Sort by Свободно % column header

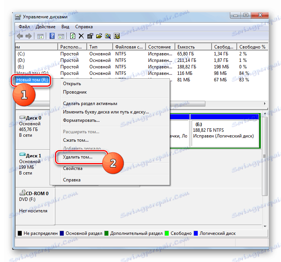point(252,47)
